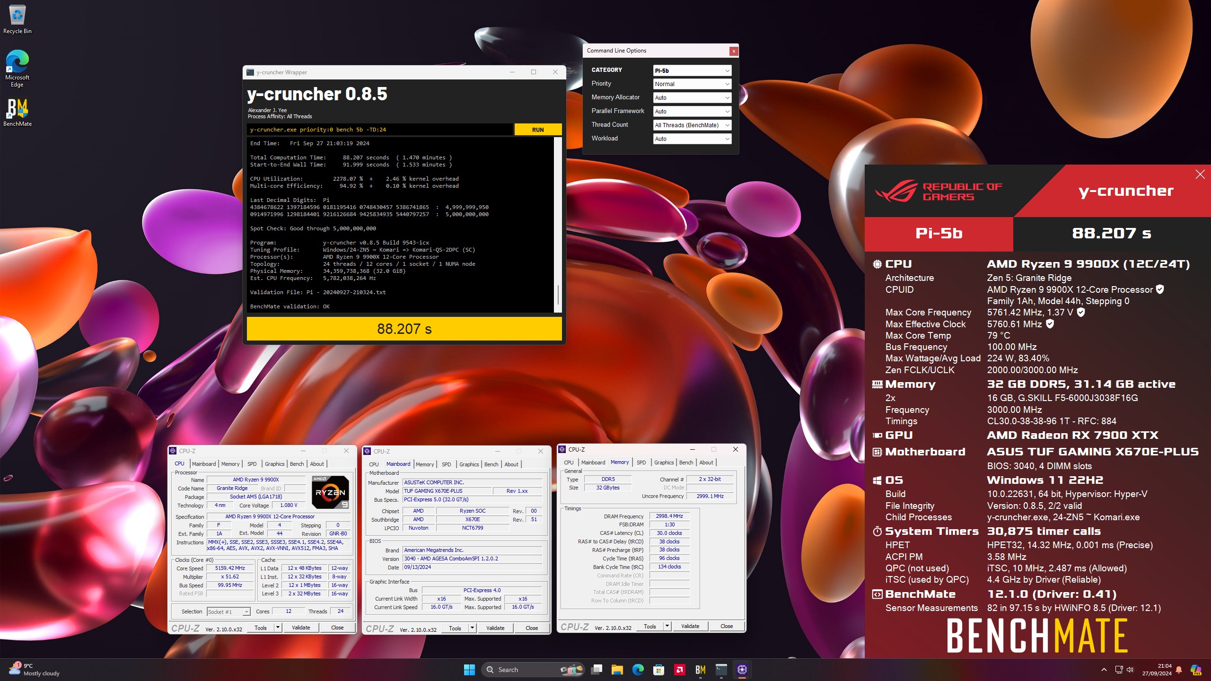This screenshot has height=681, width=1211.
Task: Click the yellow 88.207 s result bar
Action: pyautogui.click(x=404, y=329)
